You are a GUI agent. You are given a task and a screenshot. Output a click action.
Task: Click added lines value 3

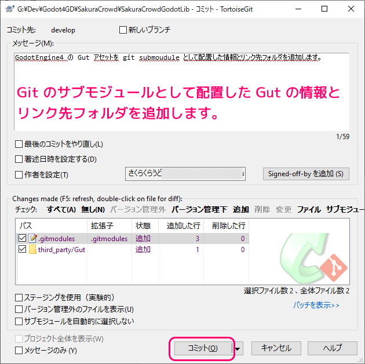pyautogui.click(x=198, y=238)
